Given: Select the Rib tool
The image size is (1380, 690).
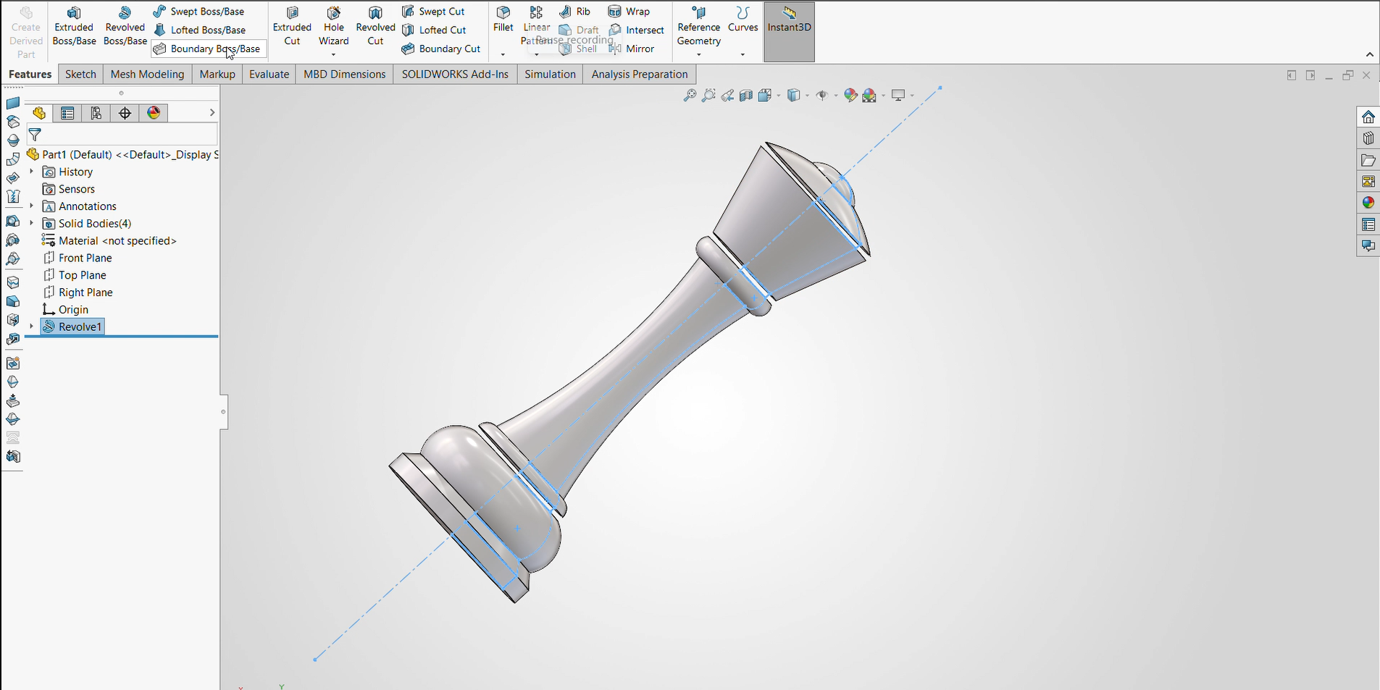Looking at the screenshot, I should pos(575,12).
